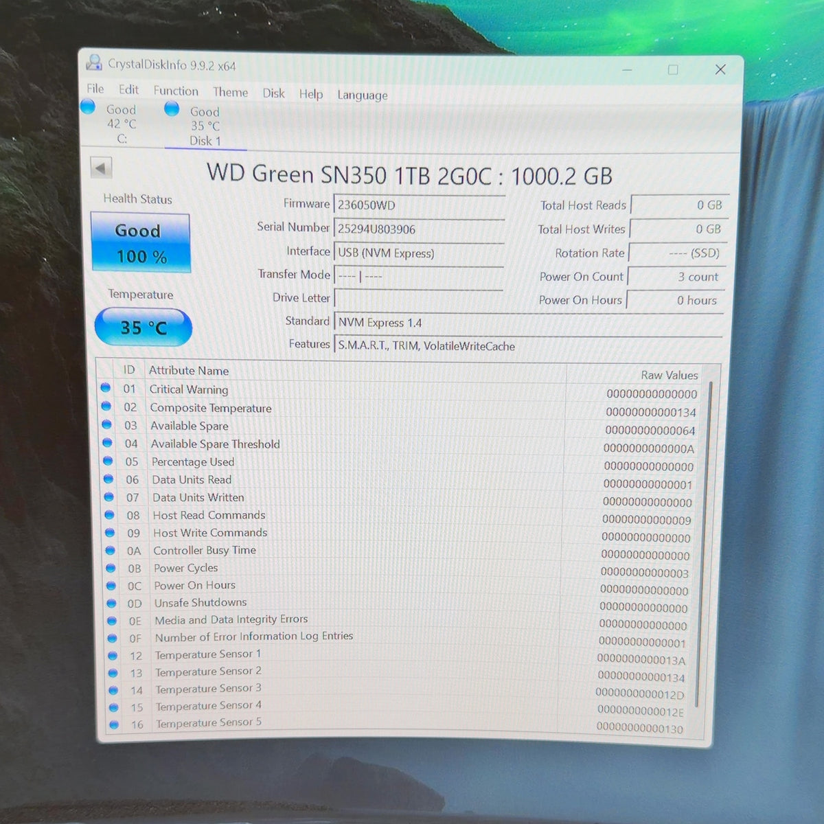Screen dimensions: 824x824
Task: Click the Power On Count value
Action: click(x=676, y=277)
